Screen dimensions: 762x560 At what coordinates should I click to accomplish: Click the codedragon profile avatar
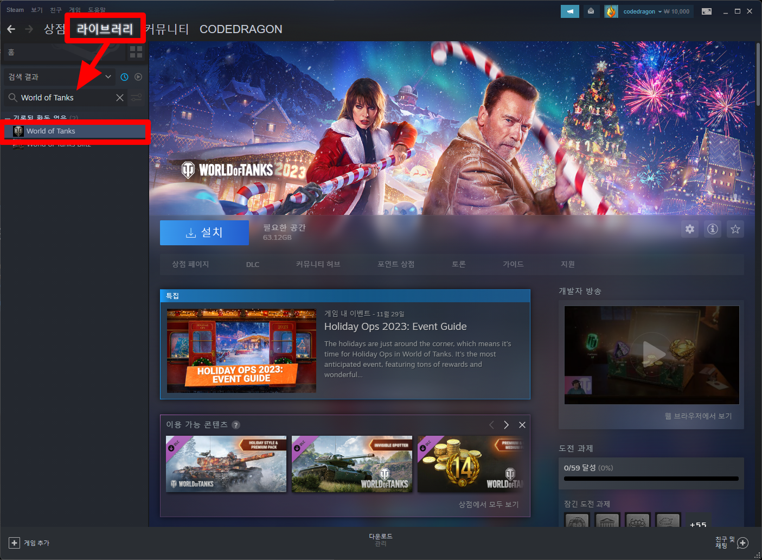[611, 11]
